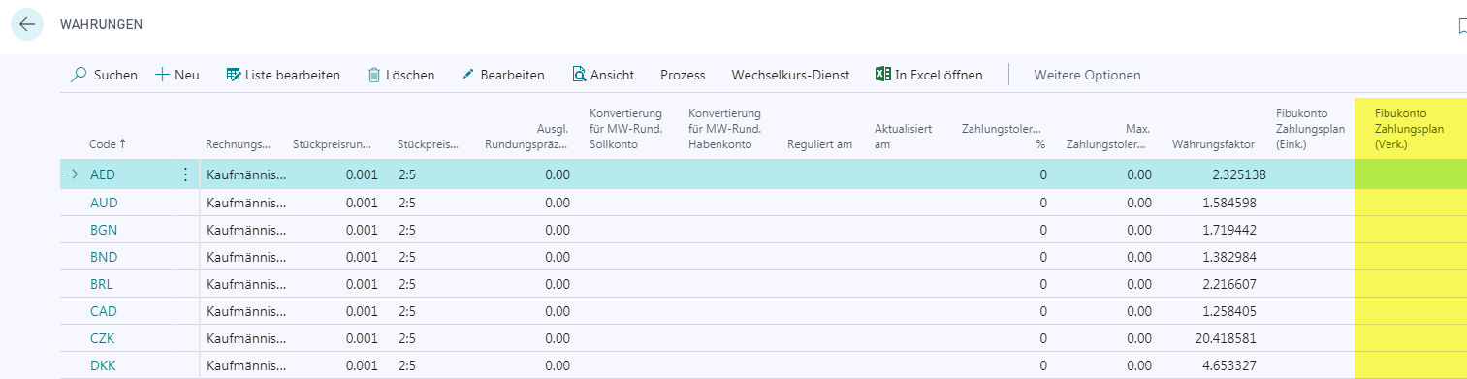
Task: Click the In Excel öffnen icon
Action: point(882,75)
